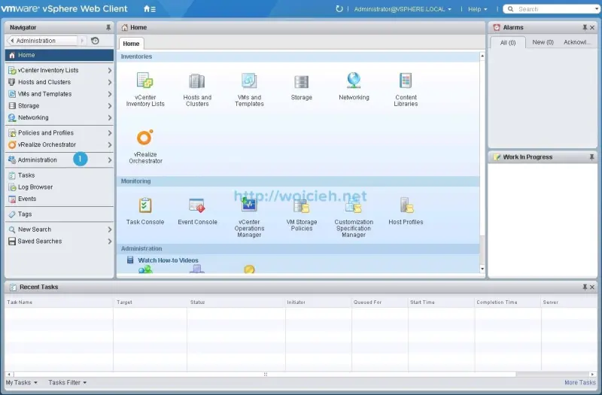This screenshot has height=395, width=602.
Task: Pin the Navigator panel
Action: point(108,27)
